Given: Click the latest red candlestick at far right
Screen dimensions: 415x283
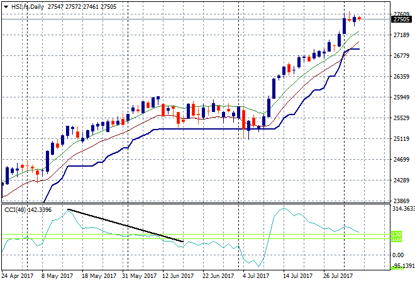Looking at the screenshot, I should pos(359,18).
